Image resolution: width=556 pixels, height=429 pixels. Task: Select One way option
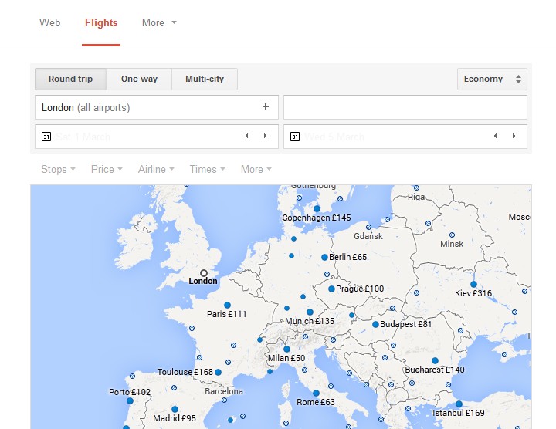tap(139, 79)
